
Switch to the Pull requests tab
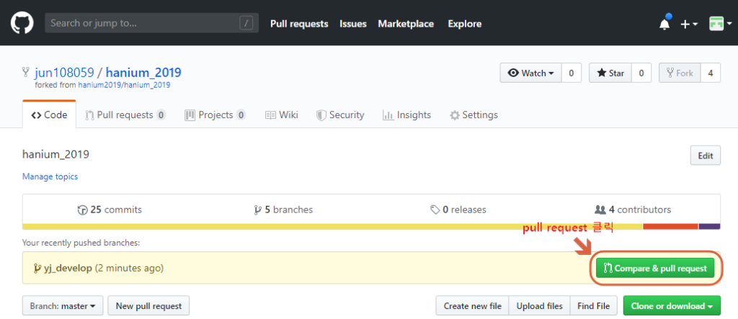point(125,114)
